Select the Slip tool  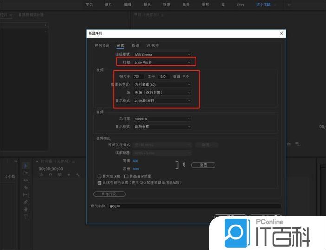coord(26,194)
